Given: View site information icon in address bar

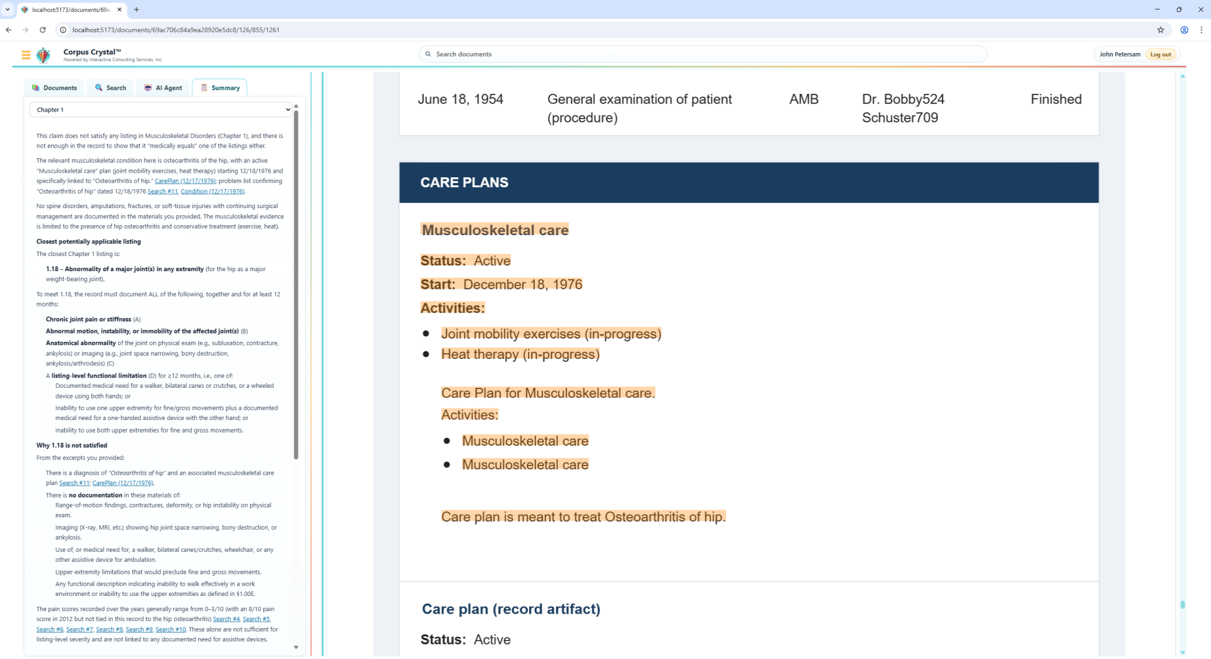Looking at the screenshot, I should coord(63,30).
